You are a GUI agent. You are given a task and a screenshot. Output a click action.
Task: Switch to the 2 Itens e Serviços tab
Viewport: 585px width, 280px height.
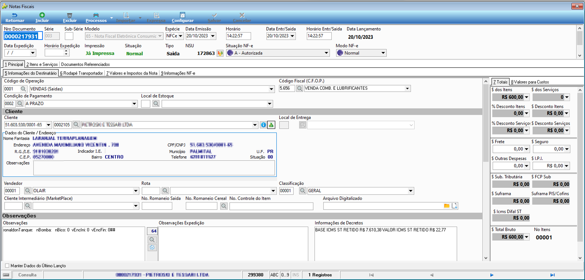(43, 64)
